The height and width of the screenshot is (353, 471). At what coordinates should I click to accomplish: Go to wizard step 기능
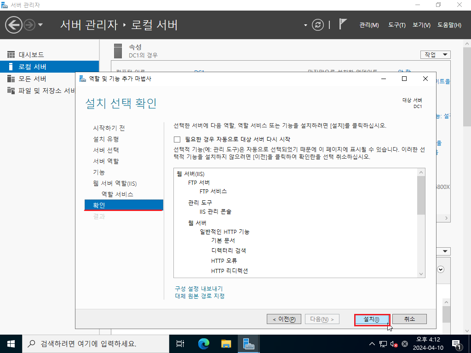99,172
